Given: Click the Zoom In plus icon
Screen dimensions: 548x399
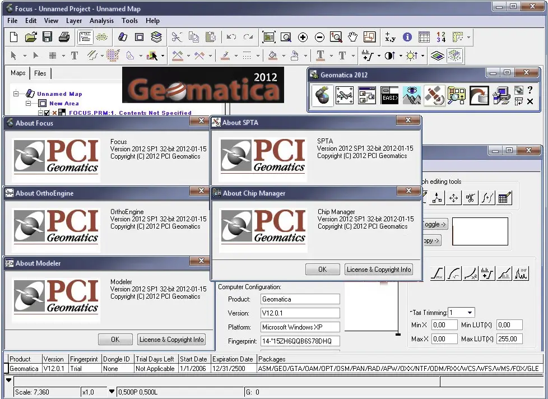Looking at the screenshot, I should 303,37.
